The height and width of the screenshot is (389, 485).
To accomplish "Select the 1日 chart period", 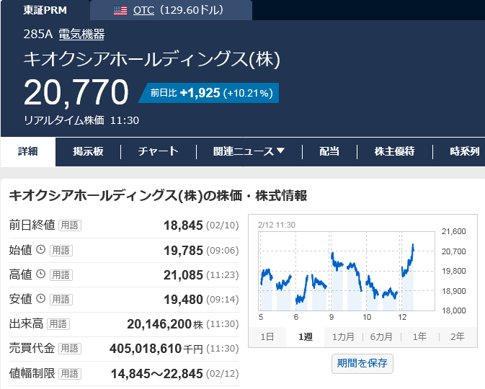I will point(267,337).
